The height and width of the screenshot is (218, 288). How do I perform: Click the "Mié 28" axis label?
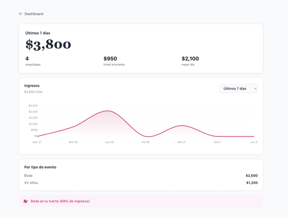point(73,142)
